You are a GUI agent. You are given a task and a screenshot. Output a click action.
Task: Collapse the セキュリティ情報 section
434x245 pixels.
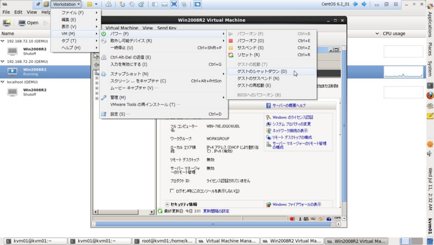pos(167,204)
